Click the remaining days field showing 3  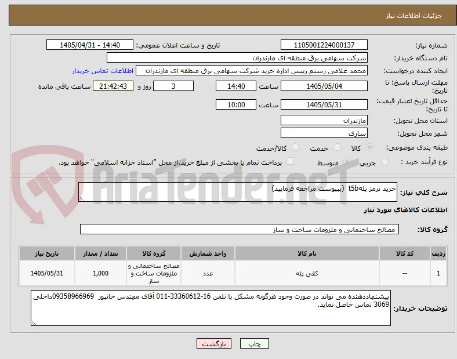[x=173, y=86]
